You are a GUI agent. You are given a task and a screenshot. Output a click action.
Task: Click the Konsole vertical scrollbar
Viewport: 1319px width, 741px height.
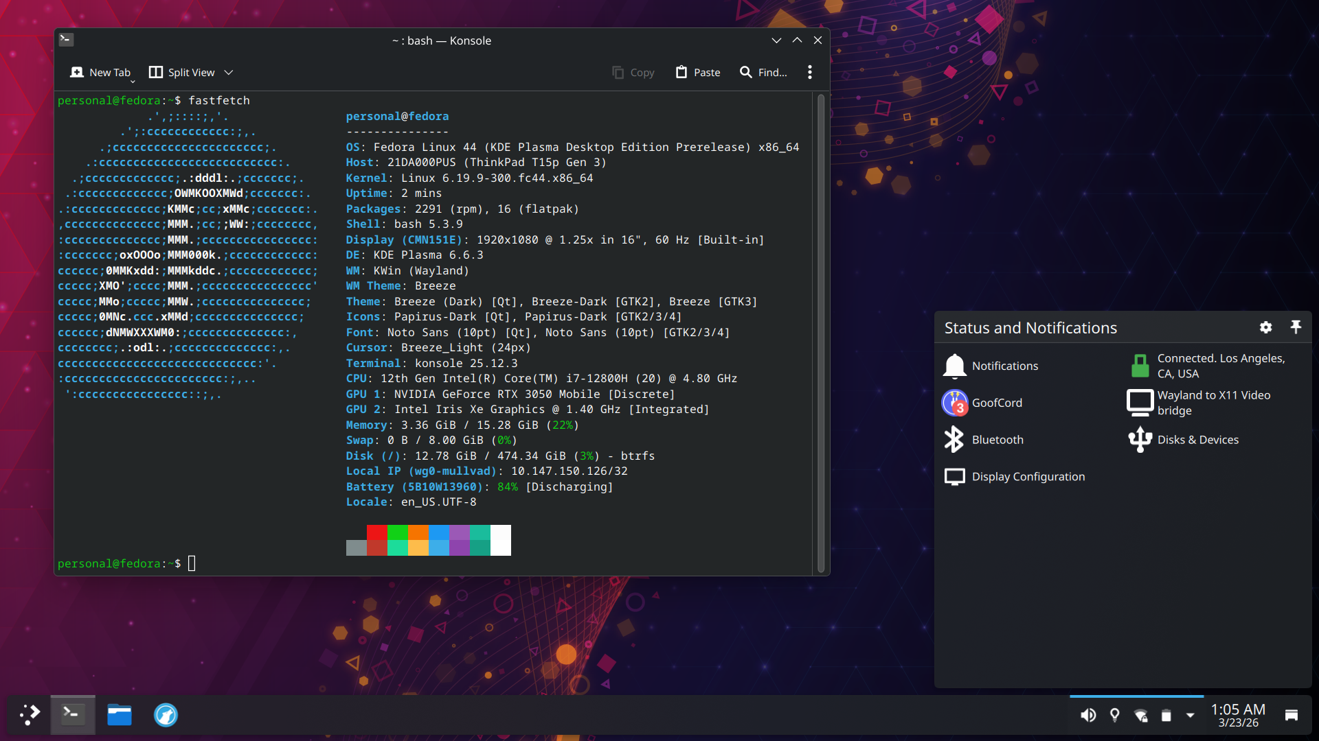pyautogui.click(x=820, y=333)
